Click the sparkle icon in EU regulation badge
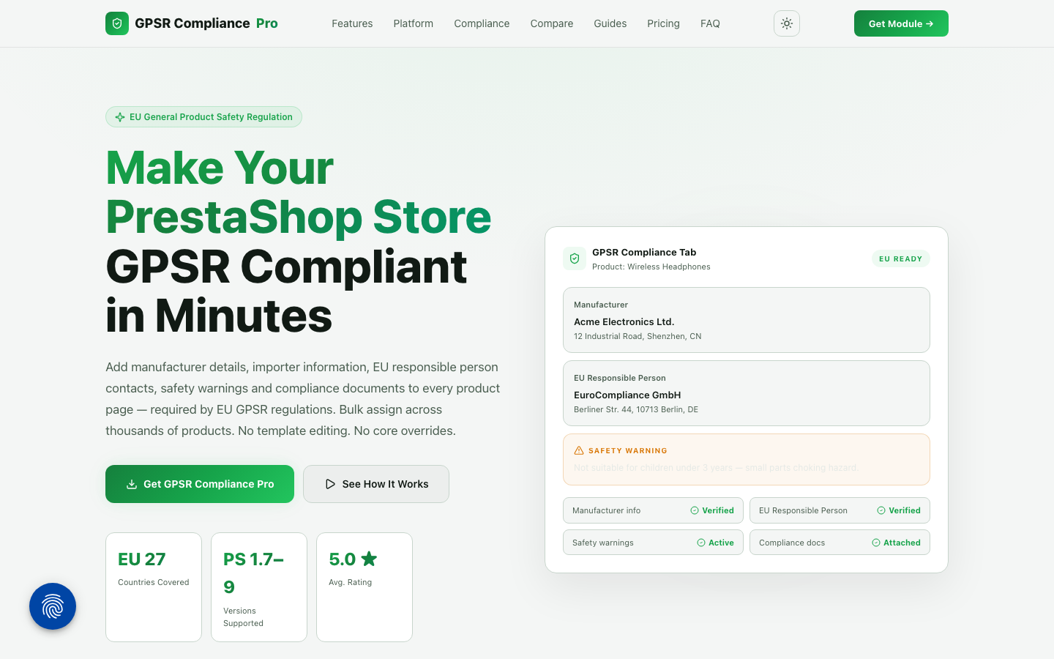Viewport: 1054px width, 659px height. [x=120, y=117]
